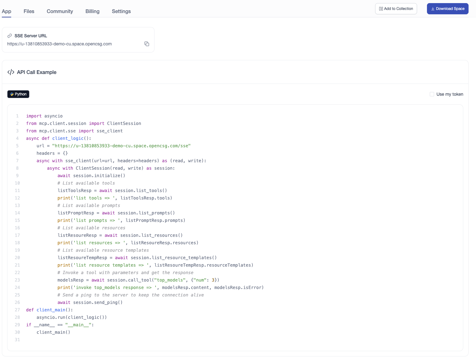The height and width of the screenshot is (358, 476).
Task: Switch to the Settings tab
Action: pyautogui.click(x=121, y=11)
